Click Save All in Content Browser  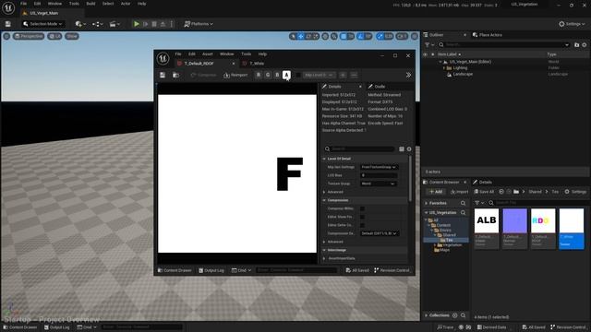coord(484,192)
